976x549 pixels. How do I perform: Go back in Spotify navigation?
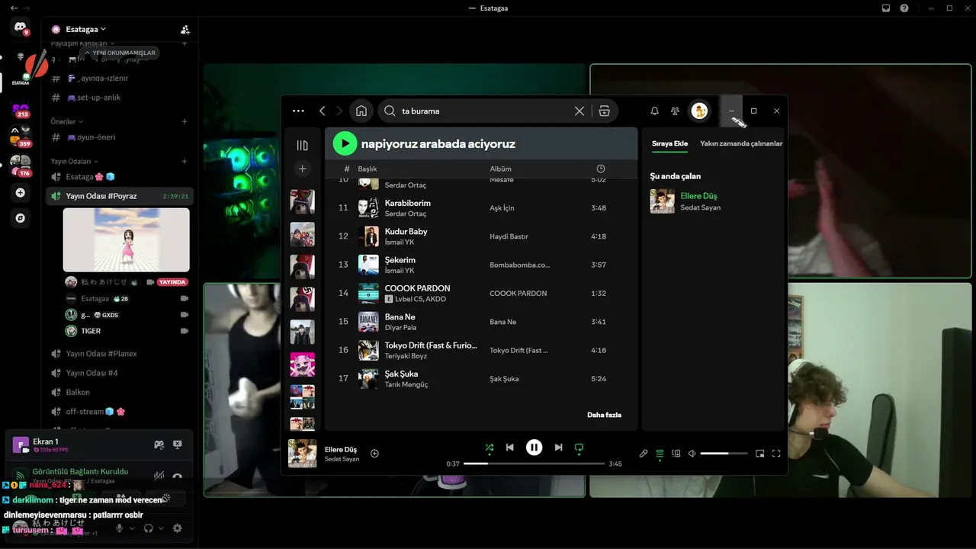[x=323, y=111]
